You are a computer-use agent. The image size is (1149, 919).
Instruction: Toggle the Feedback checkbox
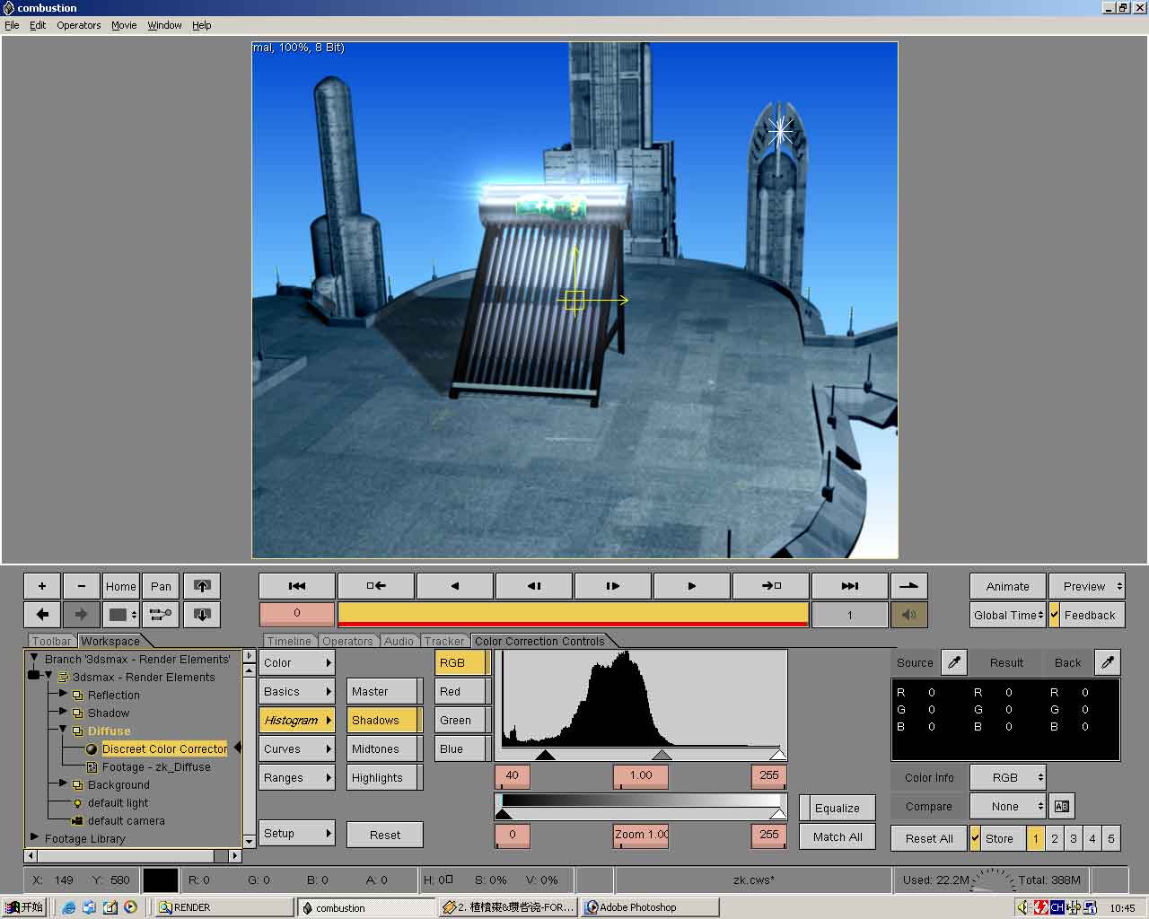(1055, 615)
